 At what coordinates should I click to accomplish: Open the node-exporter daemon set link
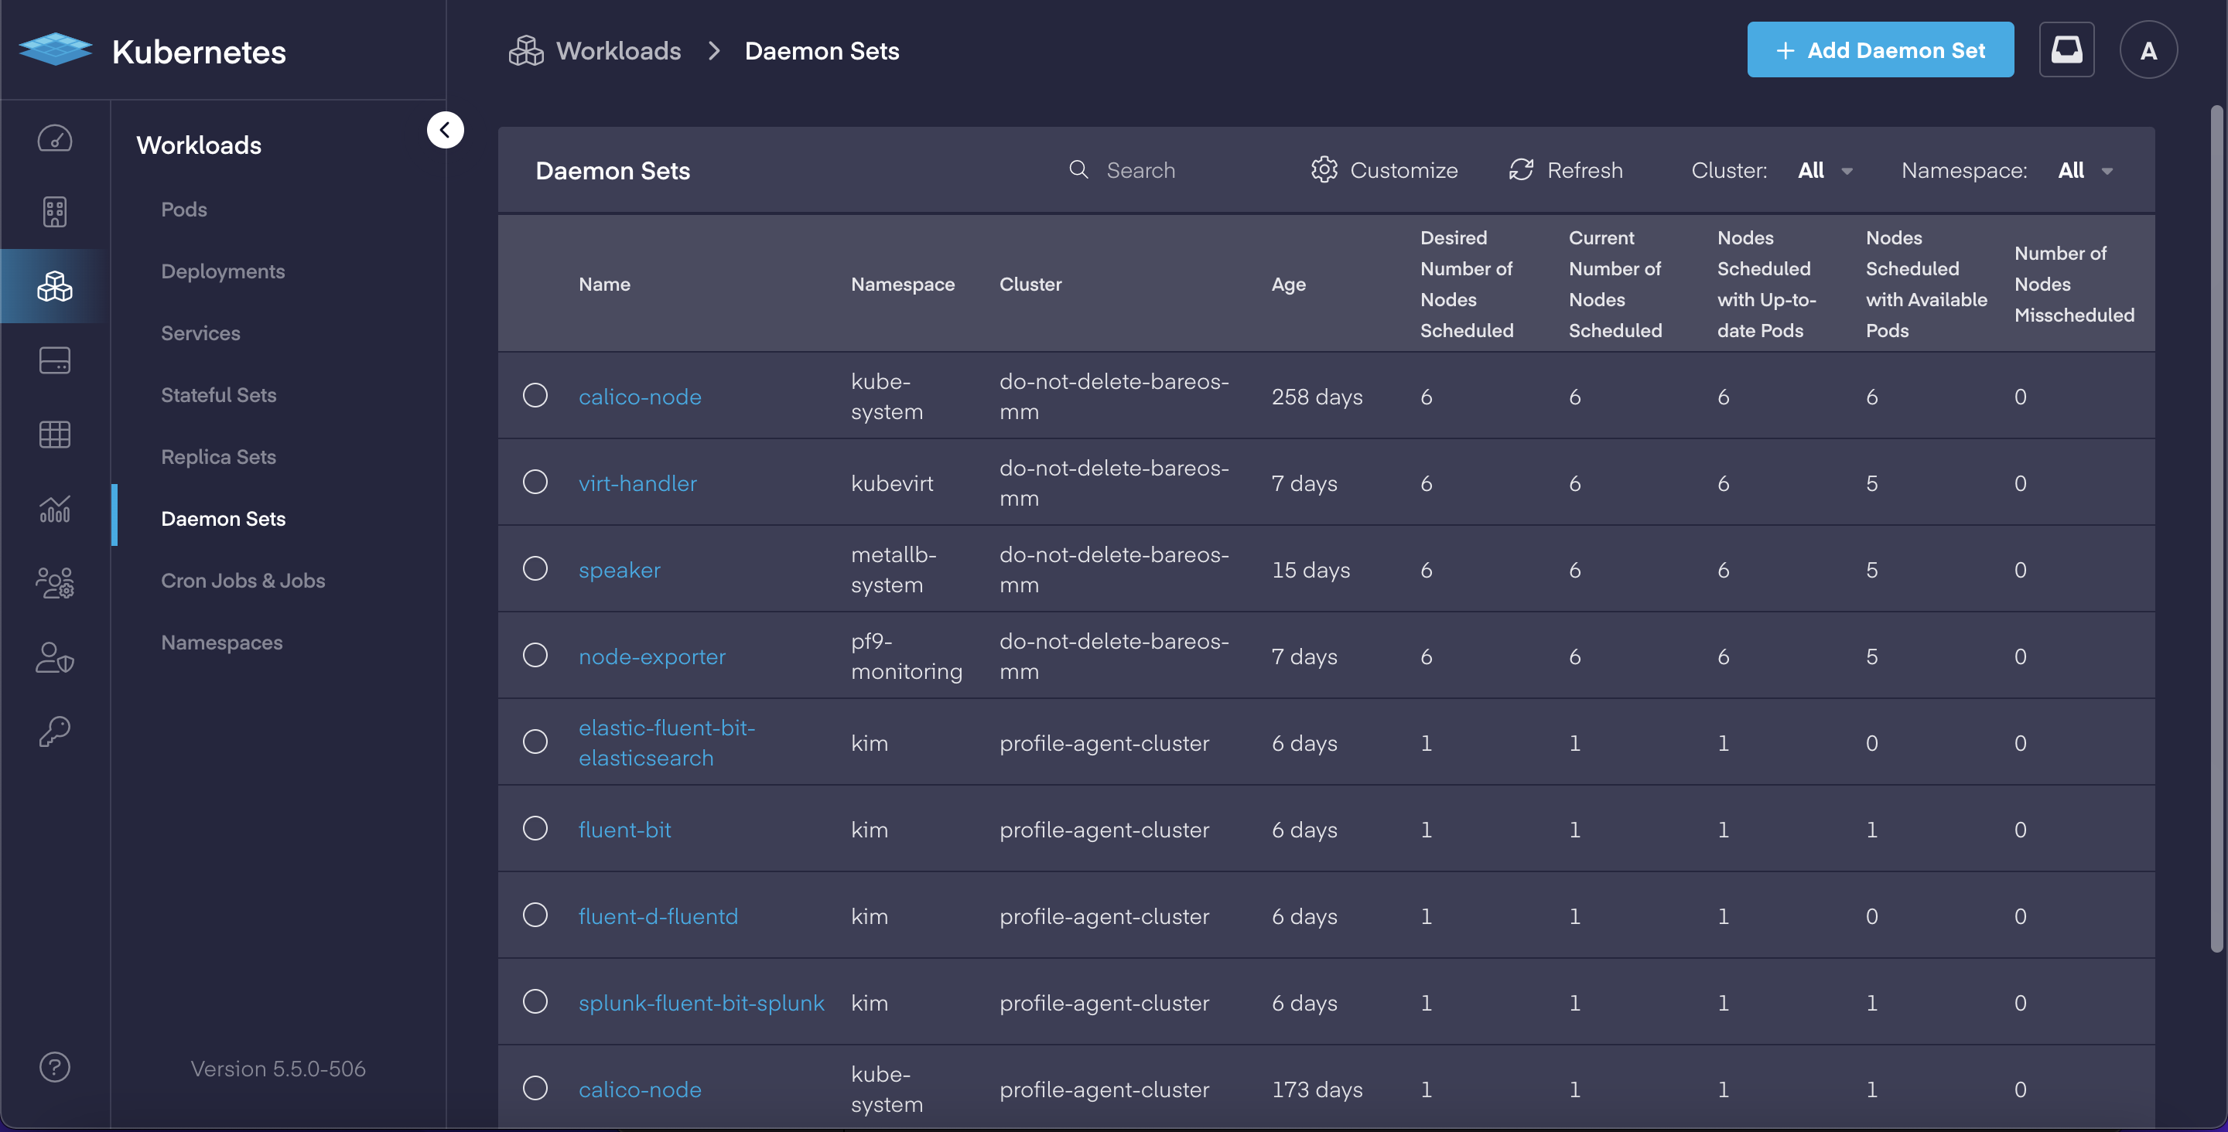pyautogui.click(x=652, y=656)
